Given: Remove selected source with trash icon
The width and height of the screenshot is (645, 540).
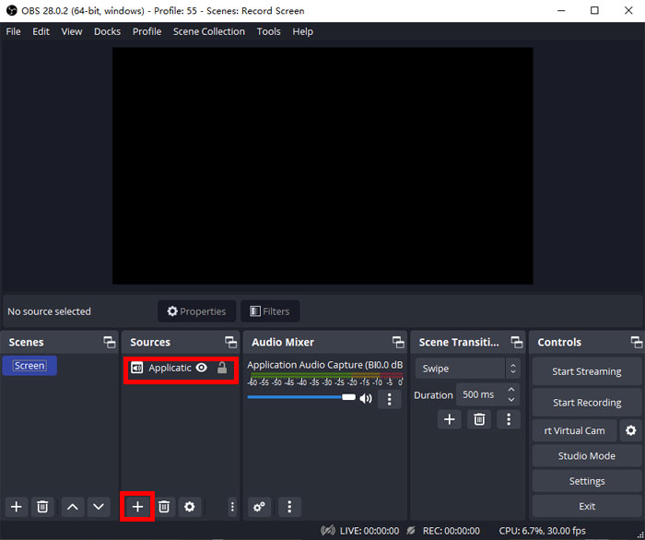Looking at the screenshot, I should [164, 507].
